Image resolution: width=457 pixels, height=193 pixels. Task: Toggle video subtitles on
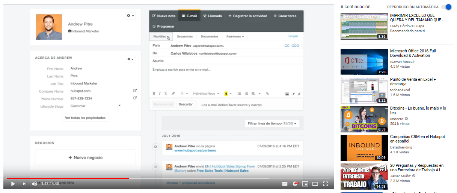coord(285,184)
